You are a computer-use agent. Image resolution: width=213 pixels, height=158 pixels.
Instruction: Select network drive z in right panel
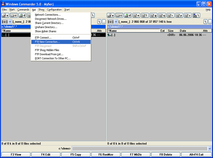coord(188,15)
